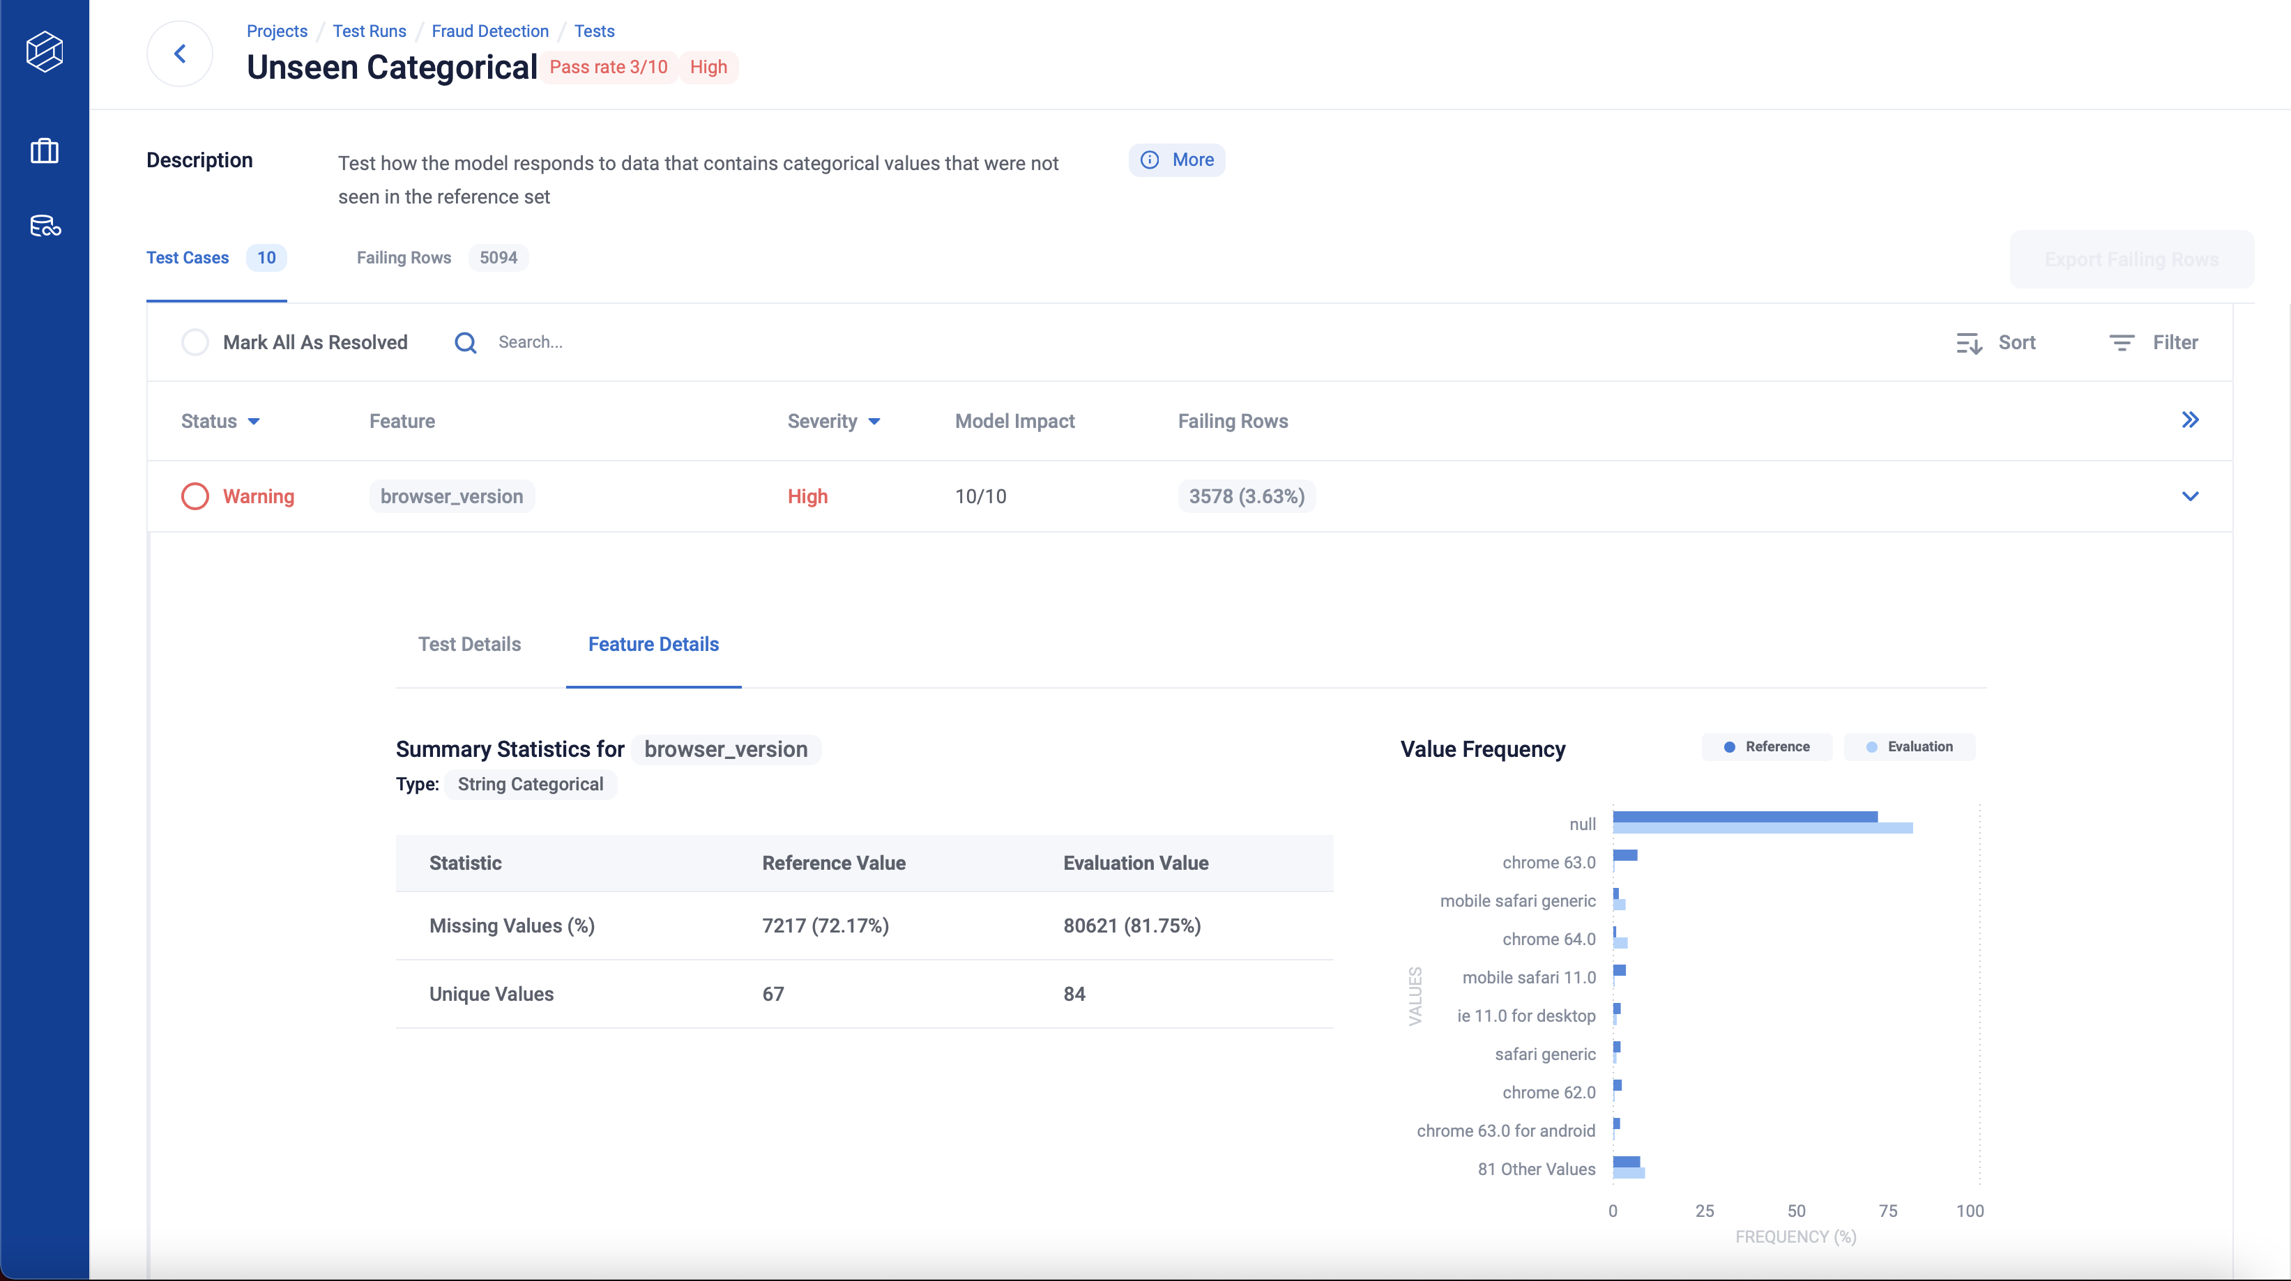Toggle the Evaluation legend series
2291x1281 pixels.
pos(1910,746)
